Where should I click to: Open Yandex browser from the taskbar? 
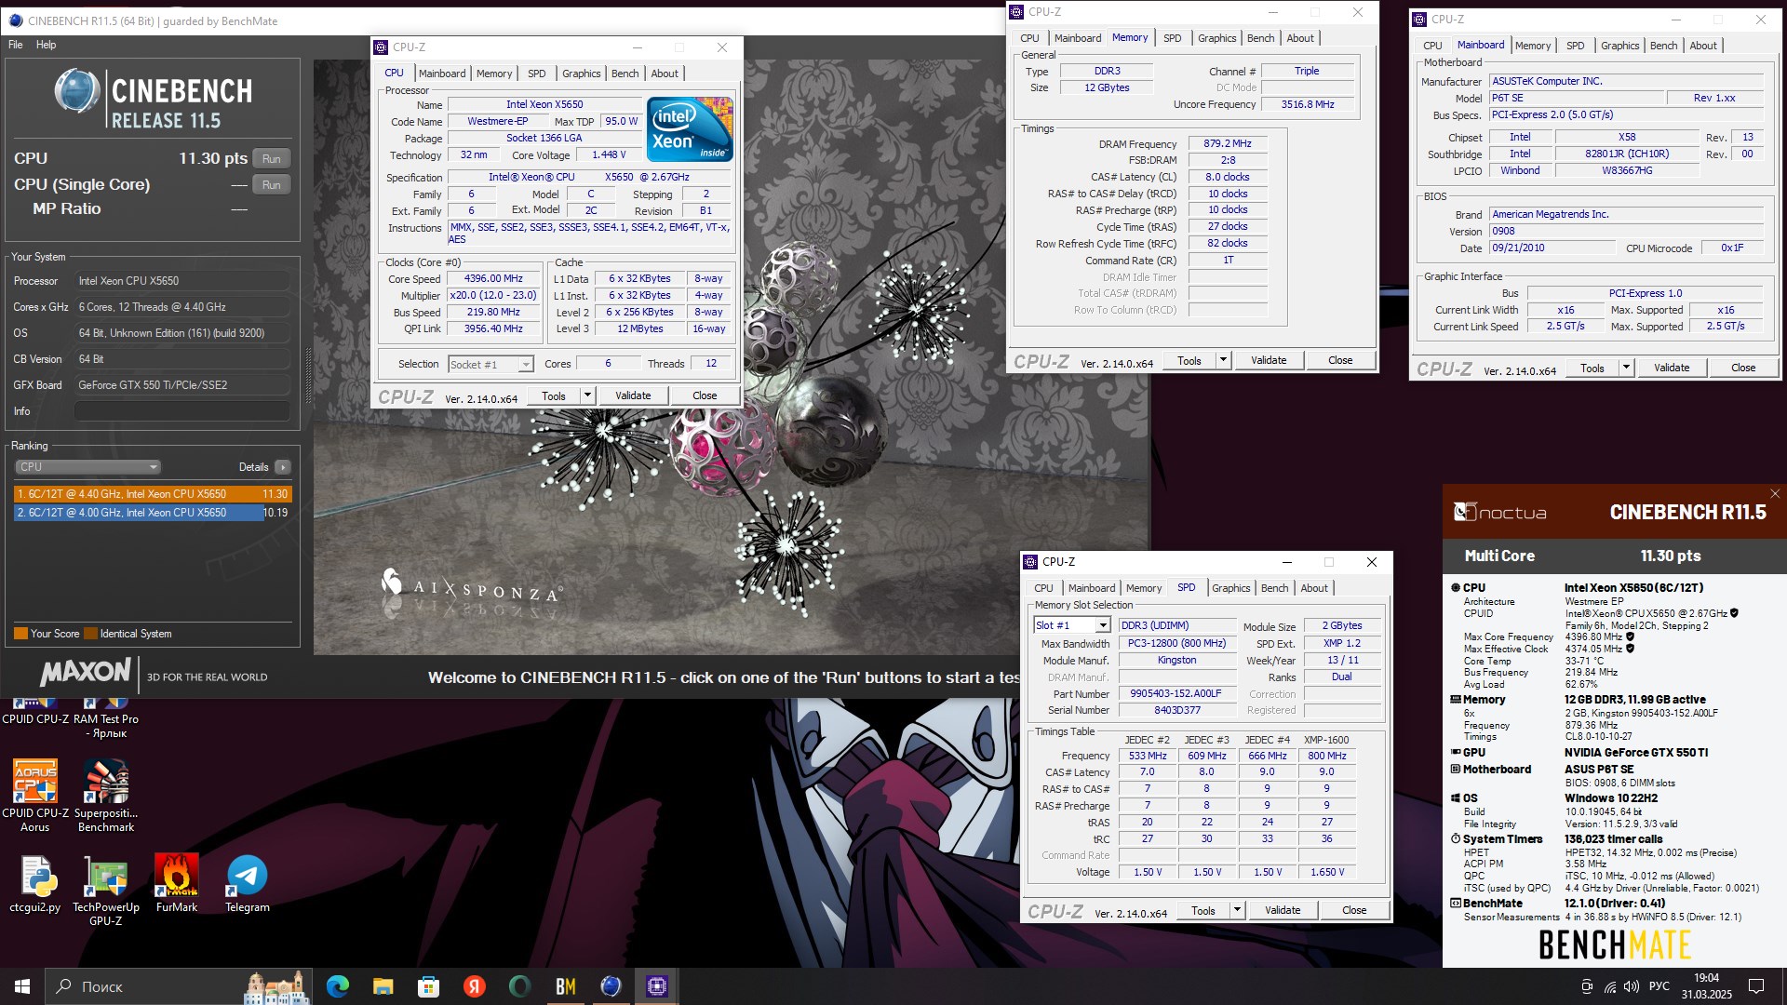(474, 986)
